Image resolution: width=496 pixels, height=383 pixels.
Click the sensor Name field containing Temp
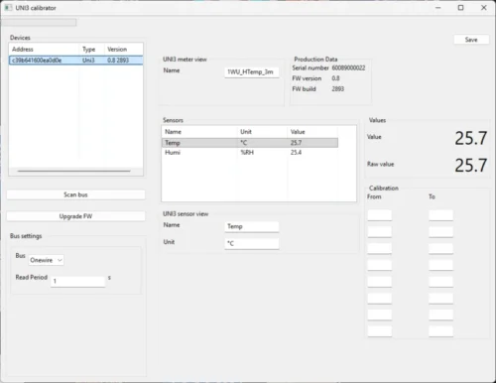click(x=252, y=226)
